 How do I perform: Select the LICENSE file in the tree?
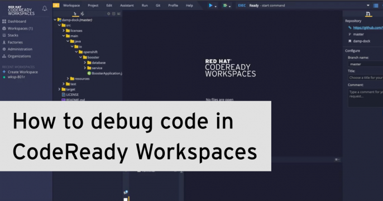point(73,94)
